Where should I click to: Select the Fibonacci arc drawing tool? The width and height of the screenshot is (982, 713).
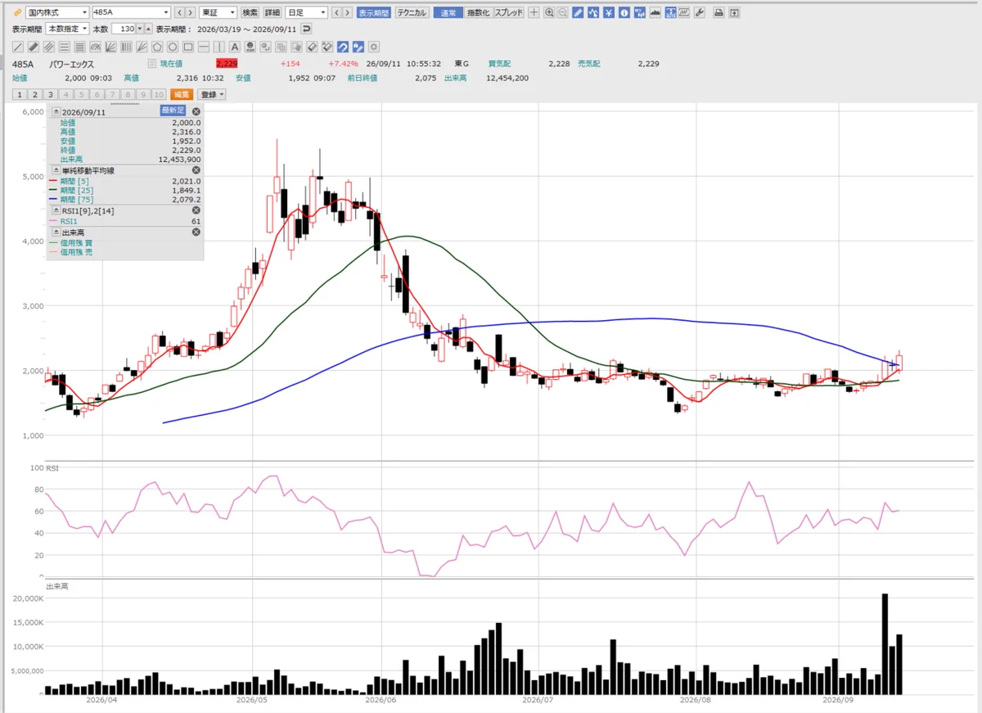[x=95, y=47]
